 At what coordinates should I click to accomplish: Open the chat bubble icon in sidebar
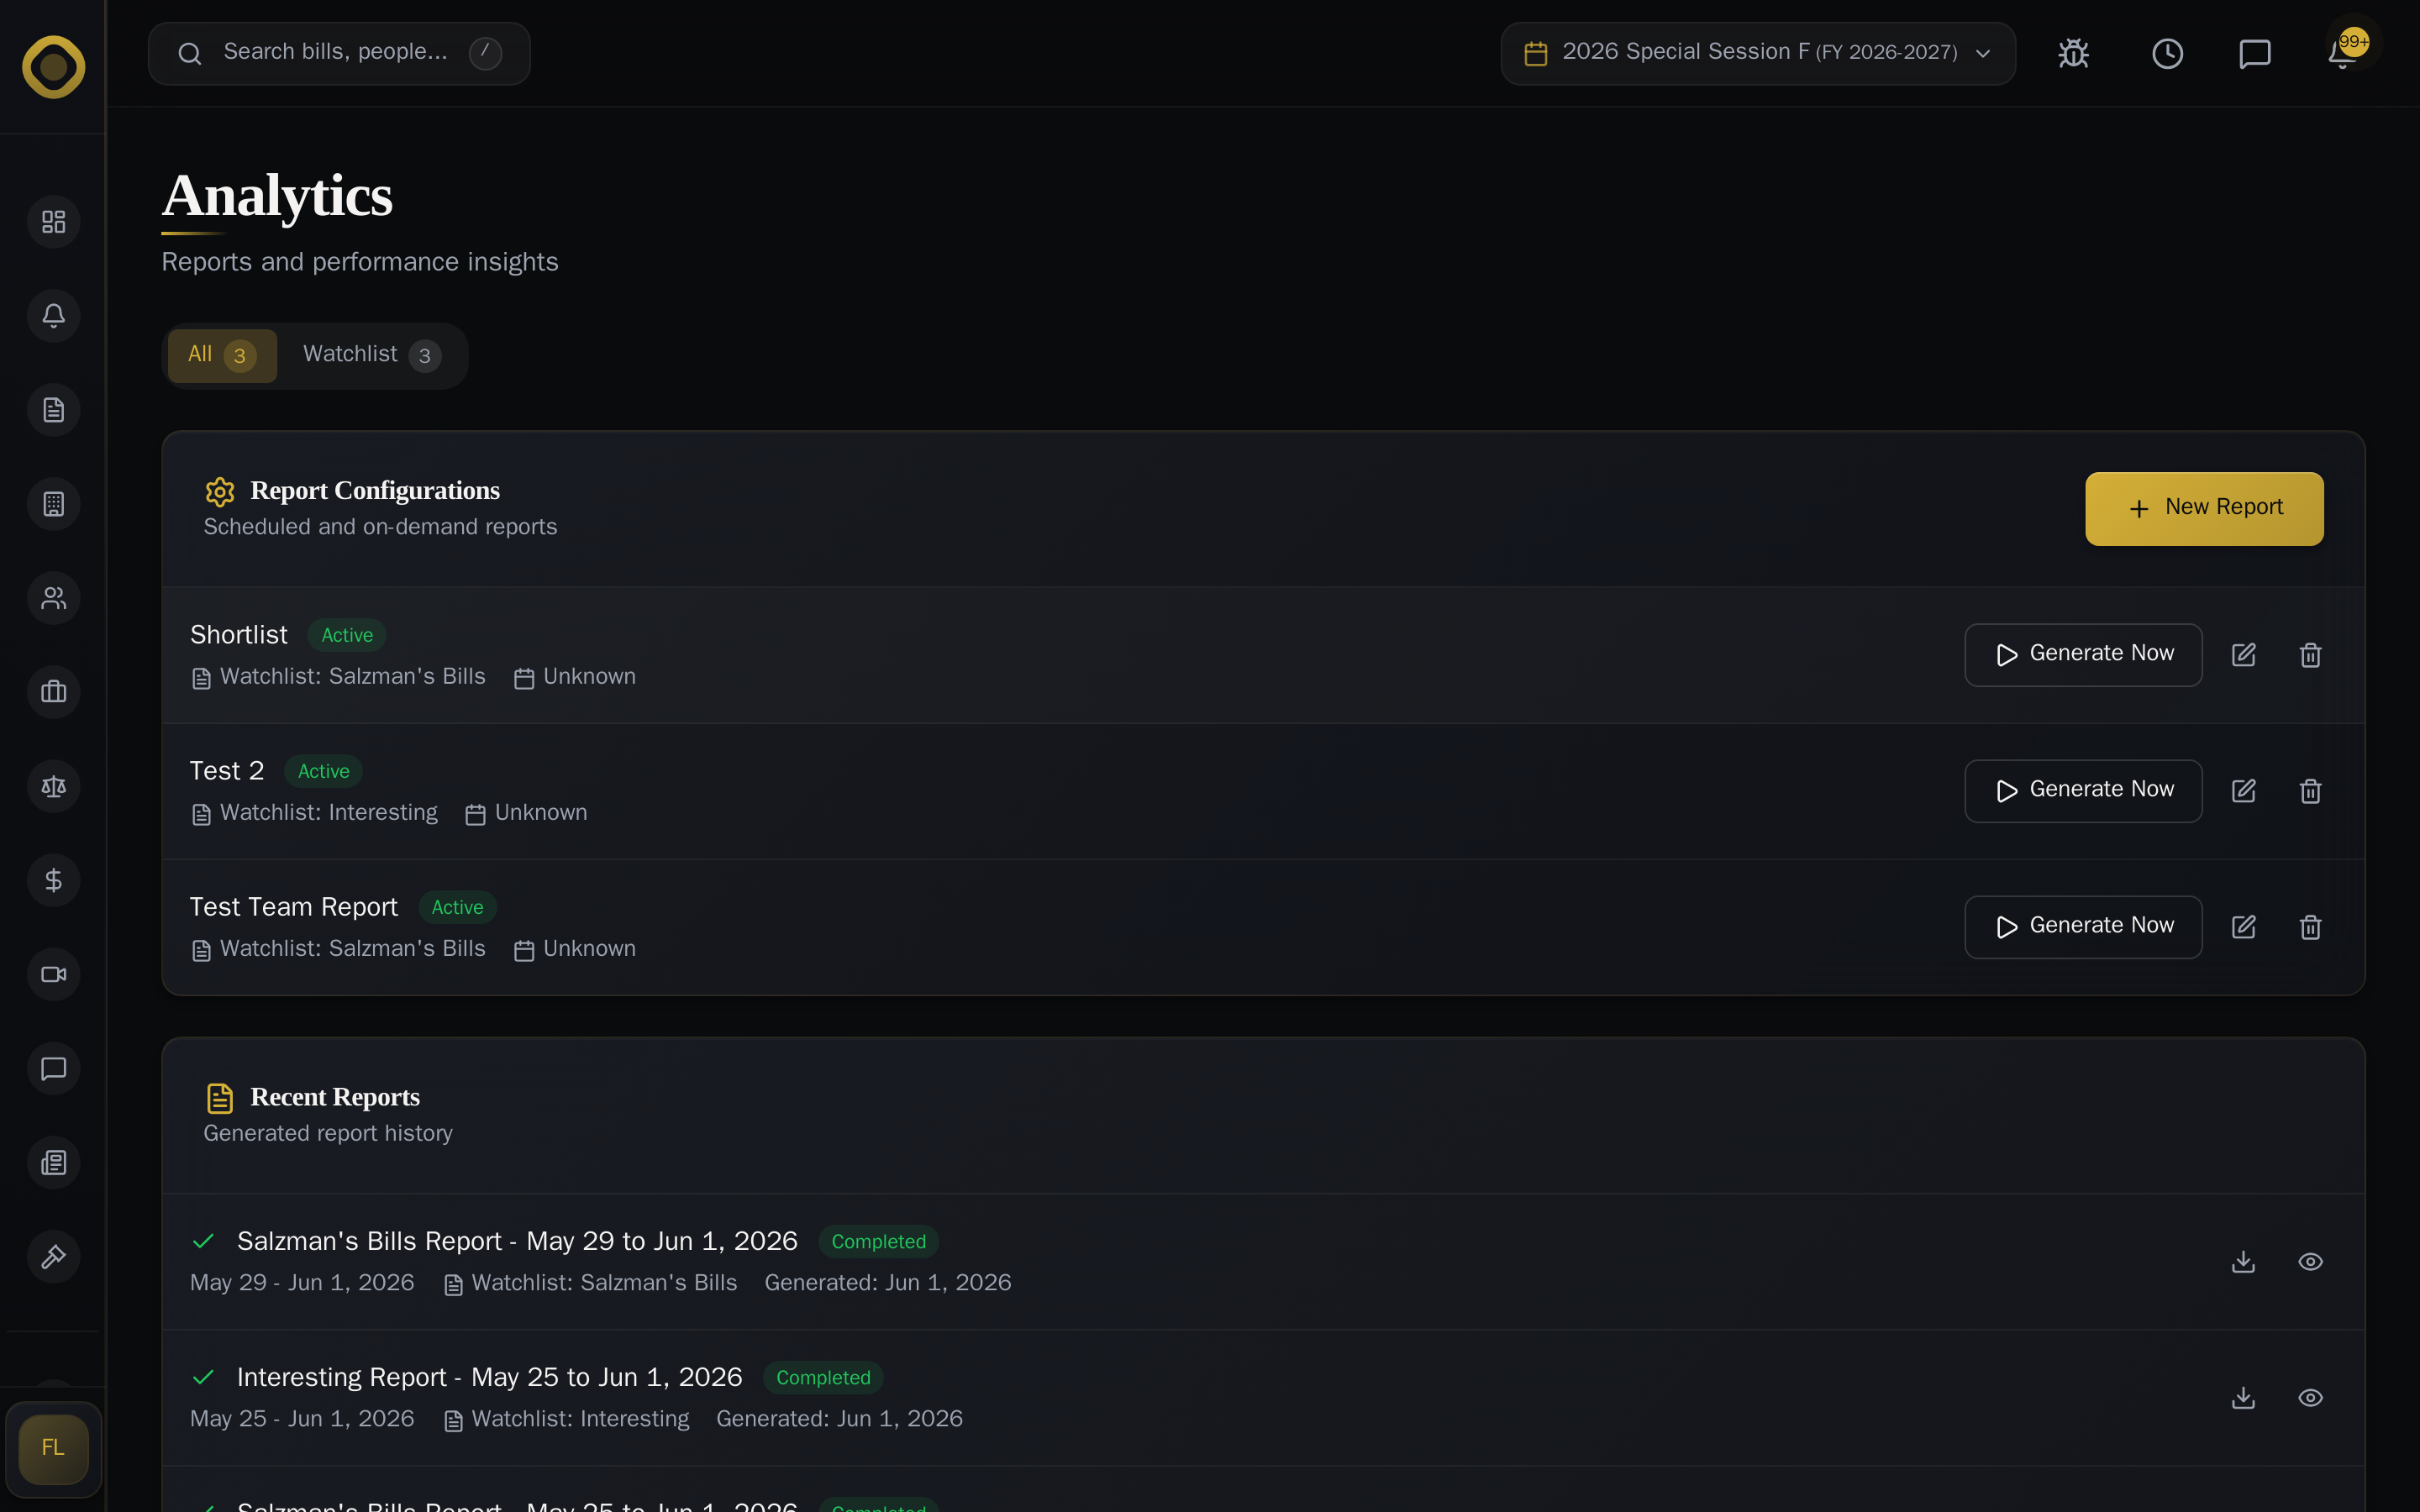click(54, 1068)
